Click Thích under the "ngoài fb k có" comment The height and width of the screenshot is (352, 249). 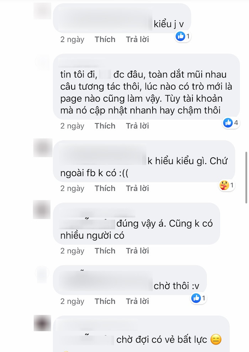[105, 188]
